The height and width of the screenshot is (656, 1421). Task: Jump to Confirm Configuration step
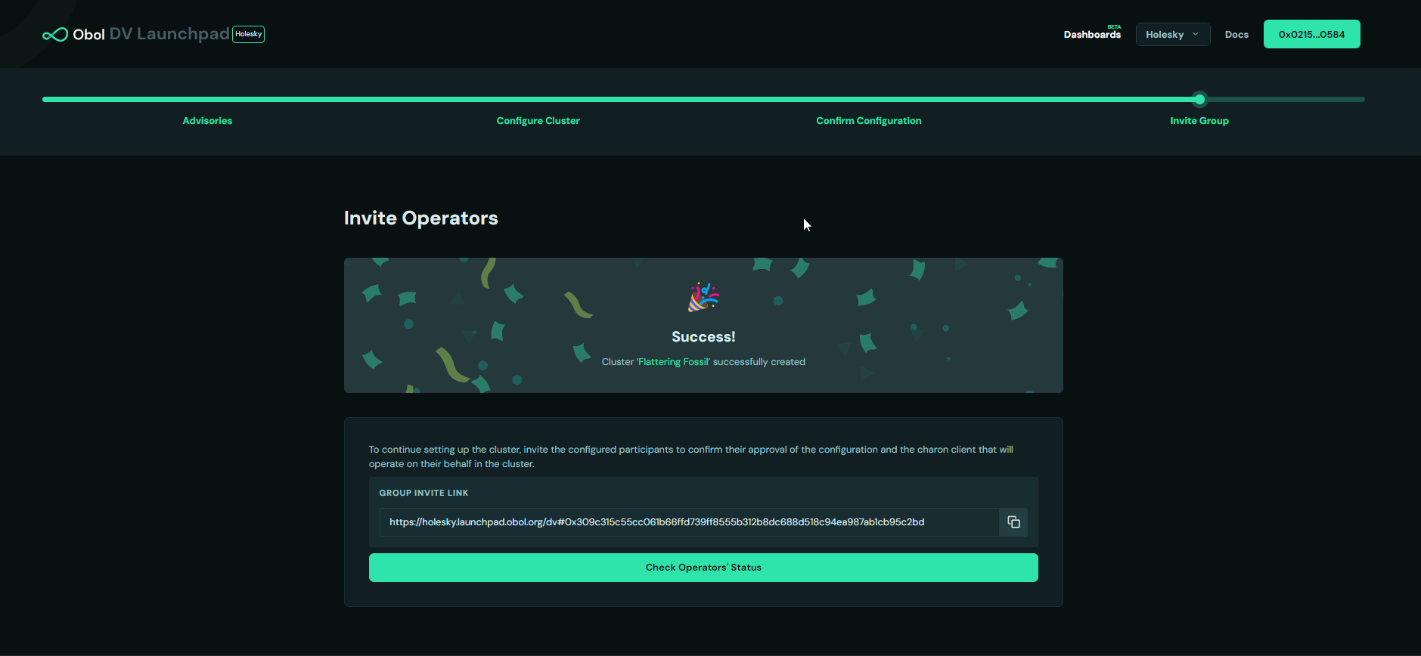(x=868, y=121)
